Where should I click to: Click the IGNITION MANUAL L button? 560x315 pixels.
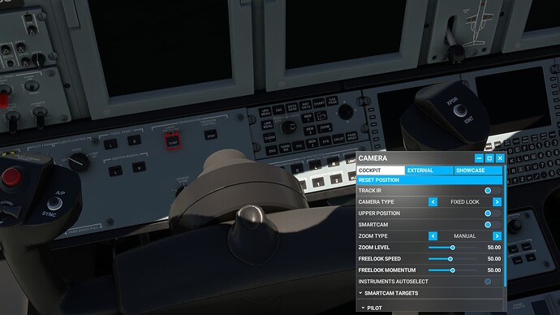pos(115,171)
